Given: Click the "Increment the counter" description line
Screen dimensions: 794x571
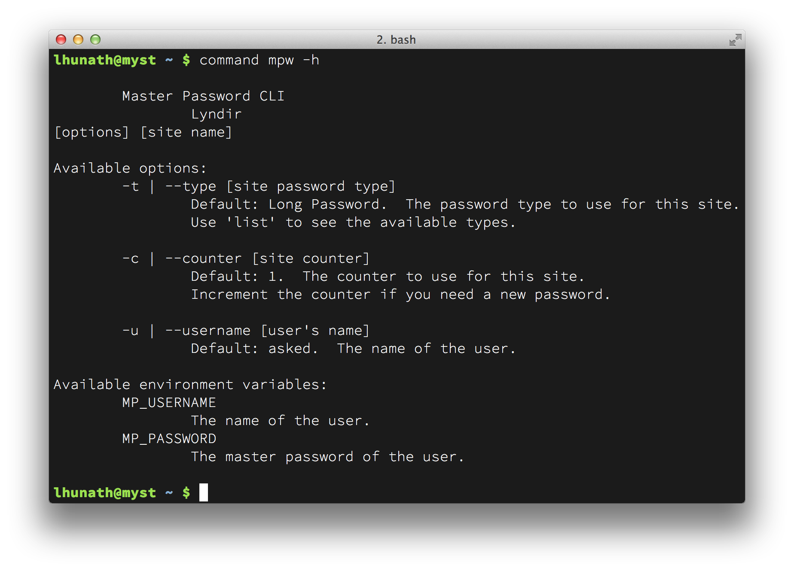Looking at the screenshot, I should (281, 295).
